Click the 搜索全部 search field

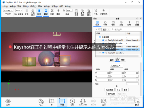126,29
